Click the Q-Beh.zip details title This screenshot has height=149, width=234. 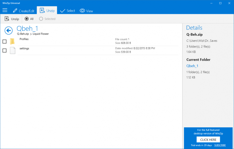coord(195,35)
